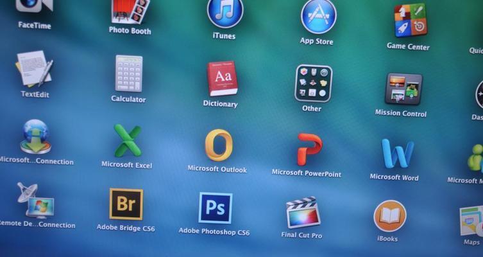
Task: Click the "Adobe Photoshop CS6" label
Action: pyautogui.click(x=214, y=231)
